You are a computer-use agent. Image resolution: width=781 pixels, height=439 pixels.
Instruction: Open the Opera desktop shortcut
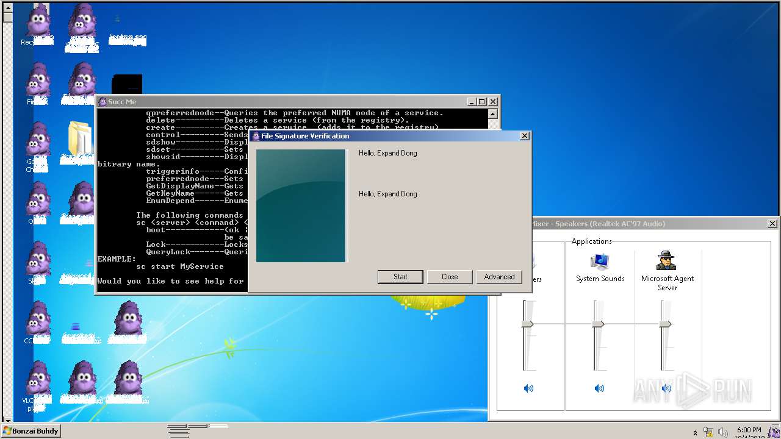(x=39, y=202)
